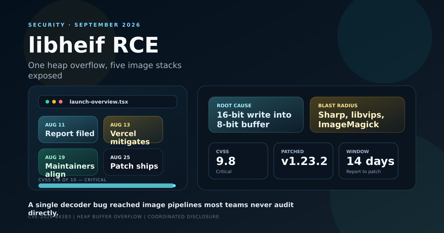Screen dimensions: 444x233
Task: Click "16-bit write into 8-bit buffer" text
Action: (254, 119)
